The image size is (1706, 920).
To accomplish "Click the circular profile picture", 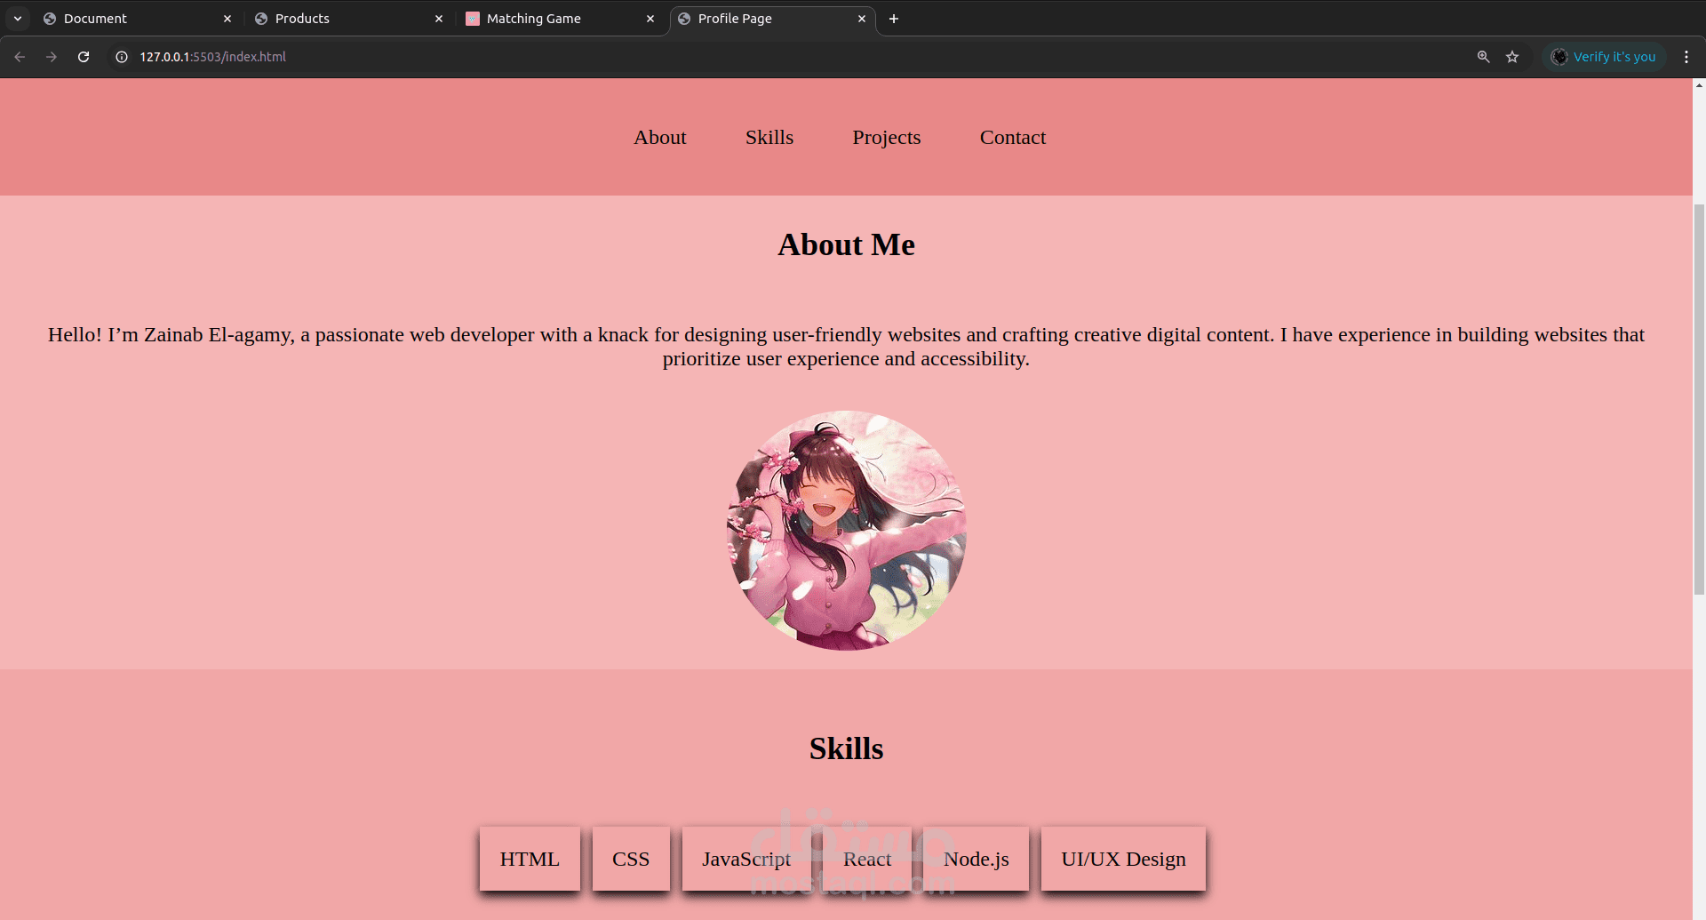I will 846,531.
